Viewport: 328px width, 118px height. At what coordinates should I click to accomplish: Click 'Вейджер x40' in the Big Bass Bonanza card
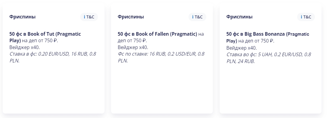pos(241,48)
